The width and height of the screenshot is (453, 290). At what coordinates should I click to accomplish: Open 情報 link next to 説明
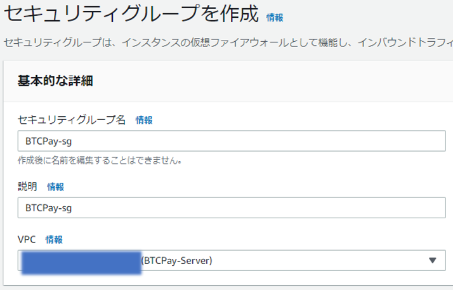click(55, 187)
